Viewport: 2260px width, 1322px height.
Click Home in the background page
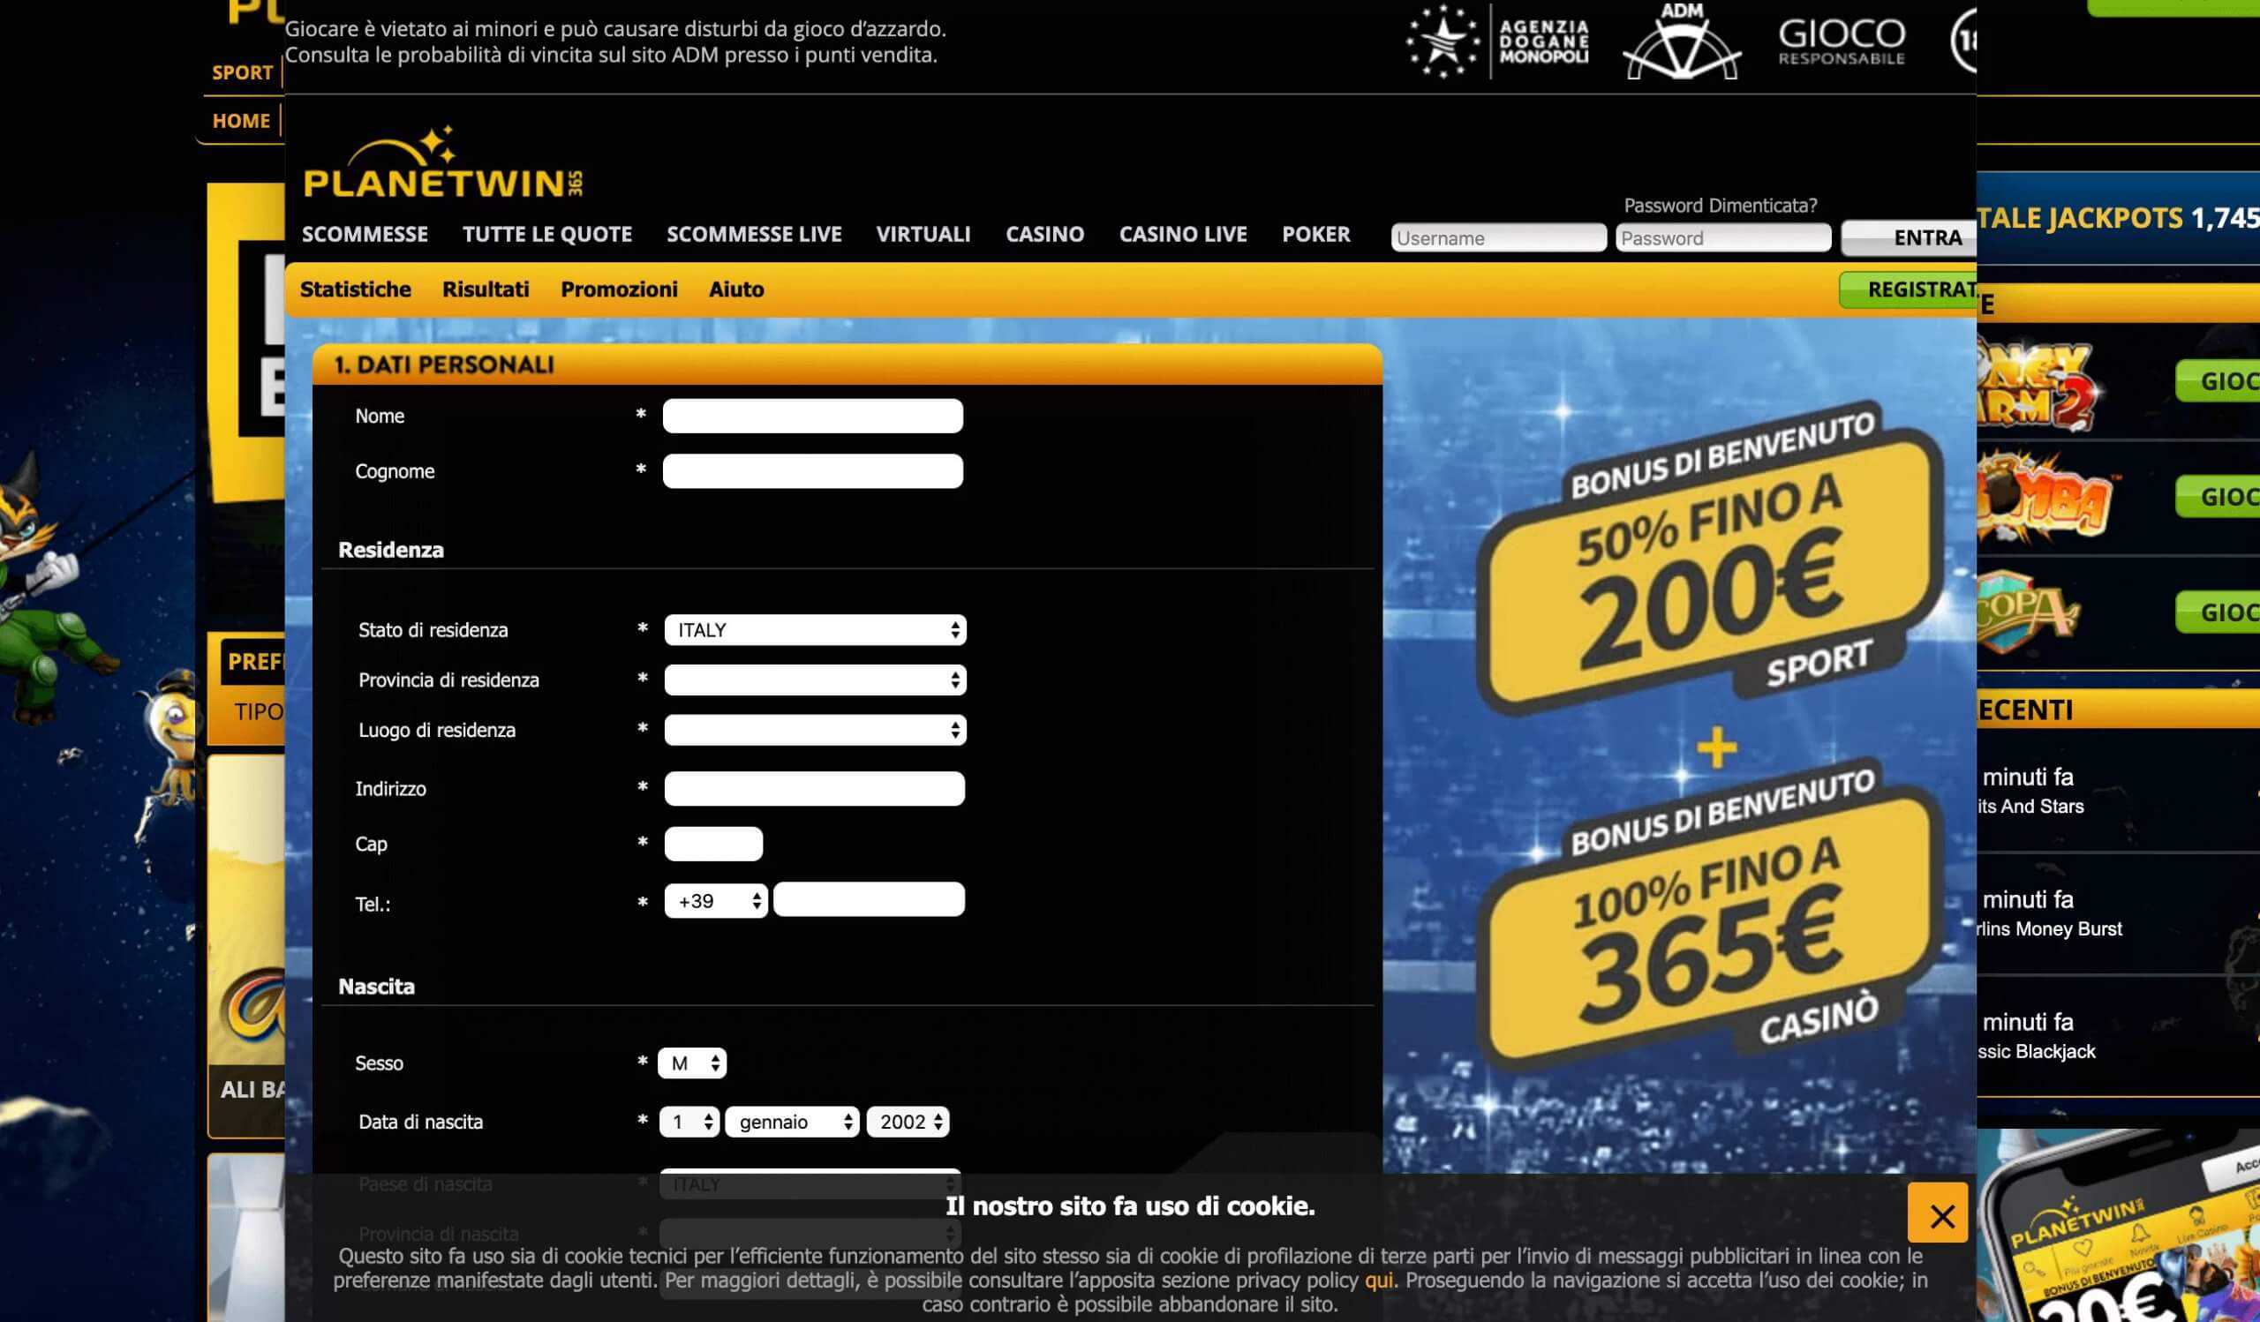click(240, 121)
